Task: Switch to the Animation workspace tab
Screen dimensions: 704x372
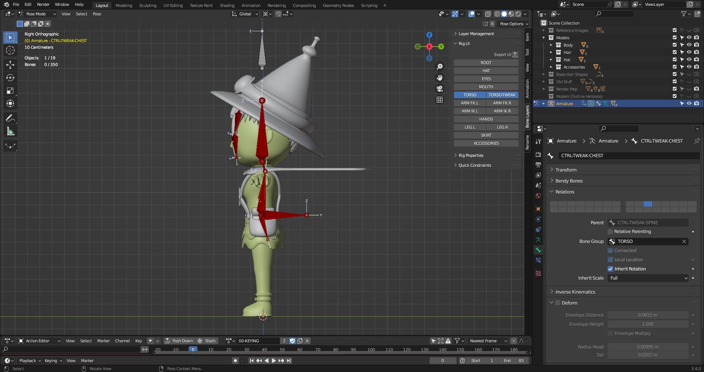Action: point(251,5)
